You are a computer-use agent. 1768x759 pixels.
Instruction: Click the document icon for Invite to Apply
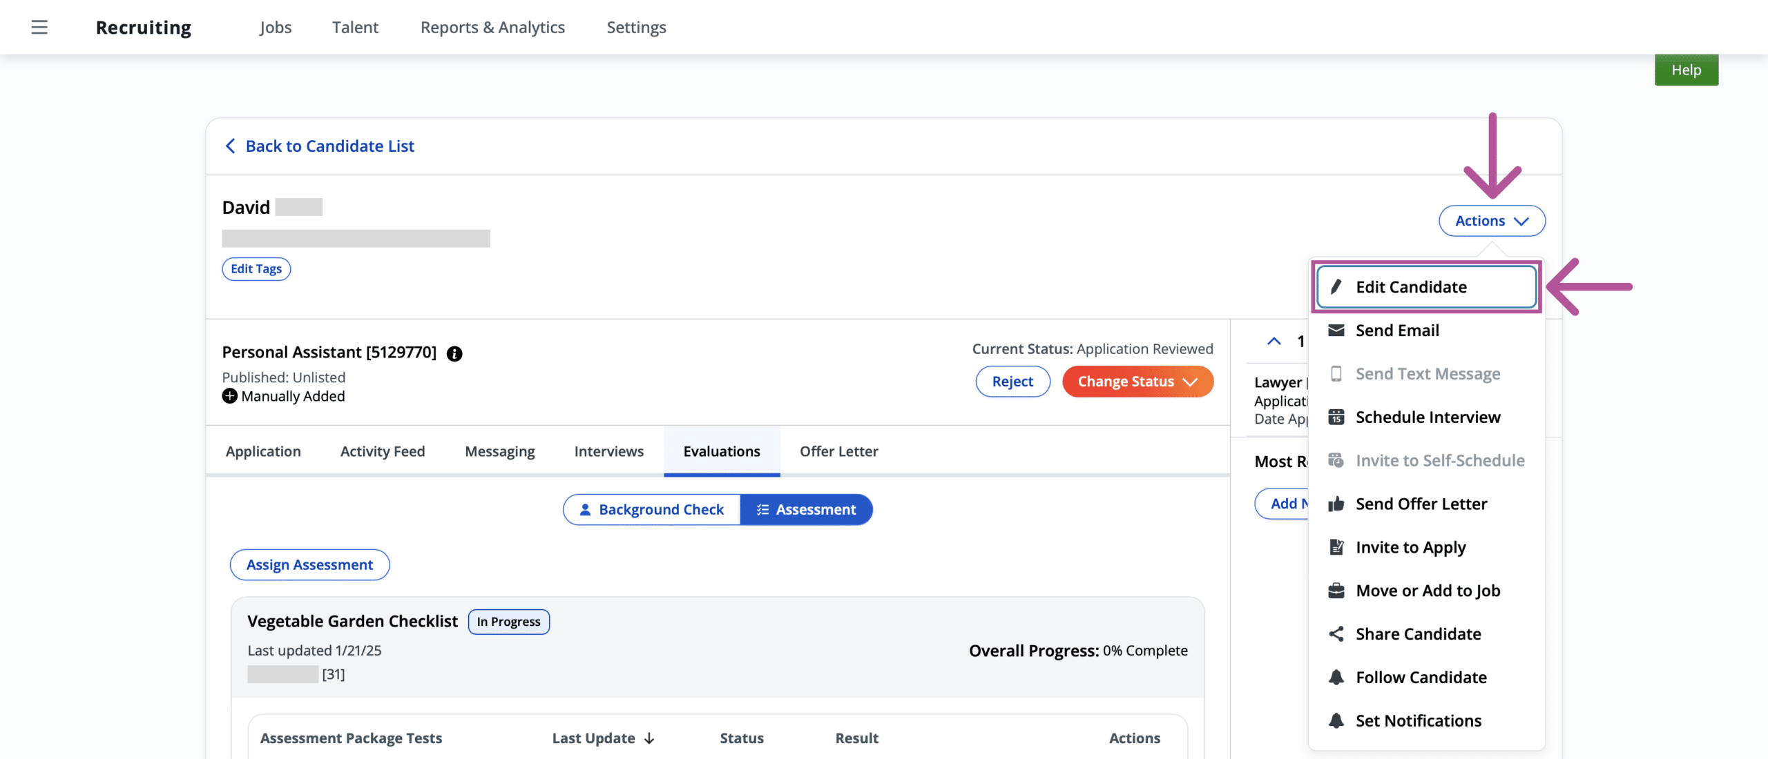1336,547
